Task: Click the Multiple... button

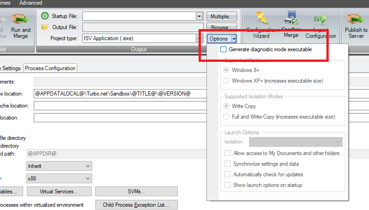Action: point(222,17)
